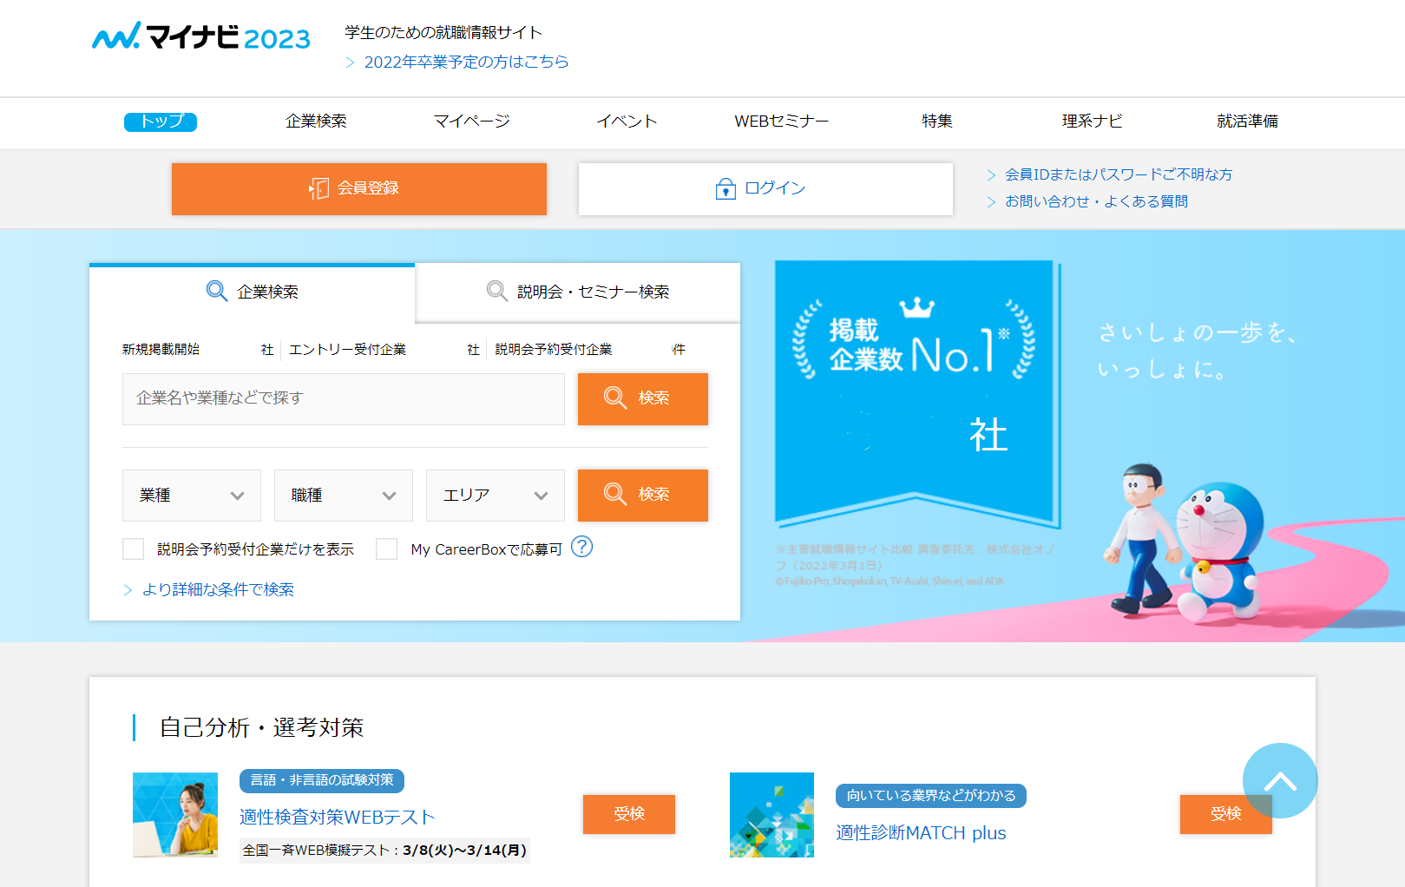Open the エリア dropdown
Image resolution: width=1405 pixels, height=887 pixels.
[x=496, y=496]
